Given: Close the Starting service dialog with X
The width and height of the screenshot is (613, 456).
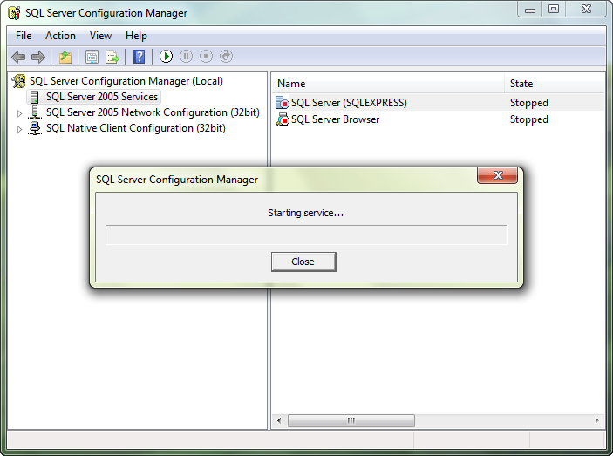Looking at the screenshot, I should 497,175.
